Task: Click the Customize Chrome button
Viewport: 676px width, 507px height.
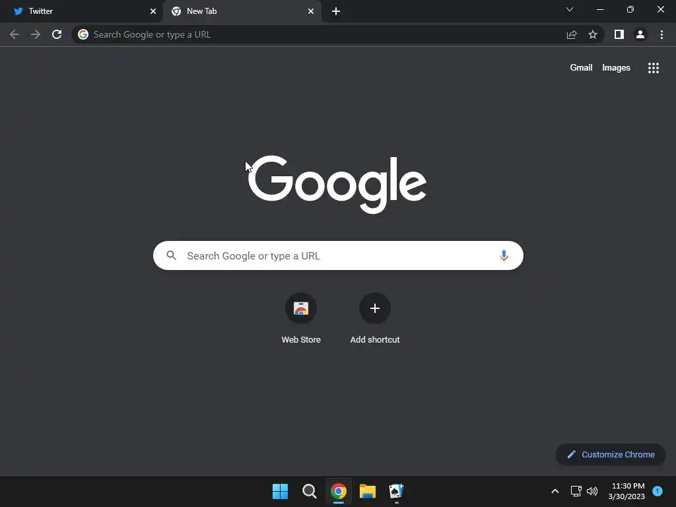Action: (x=611, y=454)
